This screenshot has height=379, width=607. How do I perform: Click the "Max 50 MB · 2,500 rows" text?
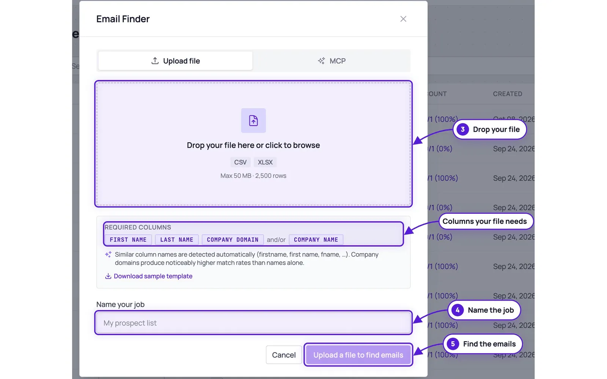pos(253,175)
